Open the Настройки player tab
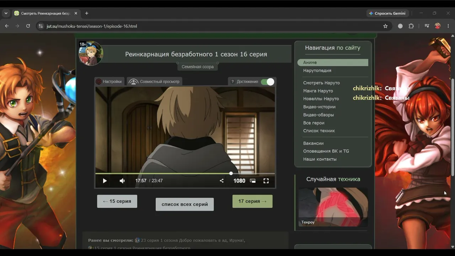The image size is (455, 256). tap(109, 81)
